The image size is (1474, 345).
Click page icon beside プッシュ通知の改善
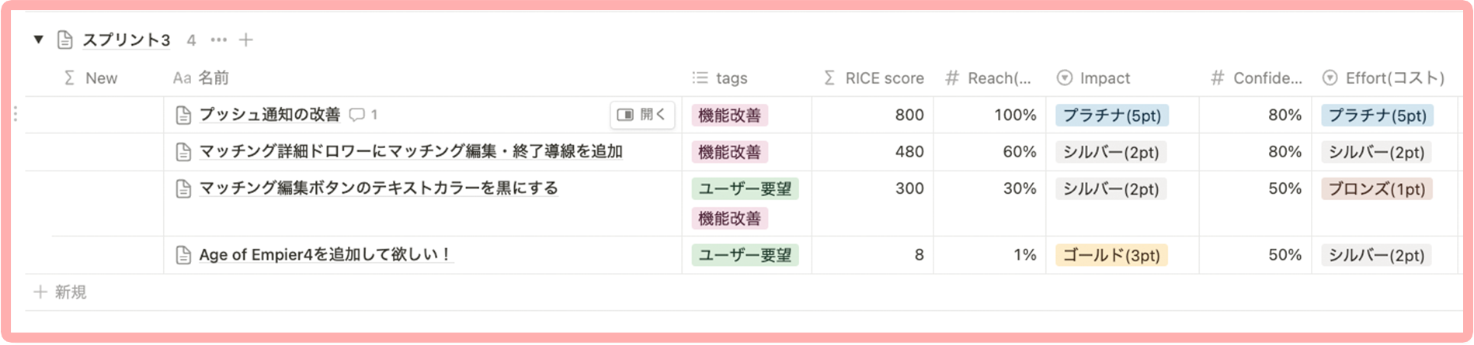click(183, 116)
